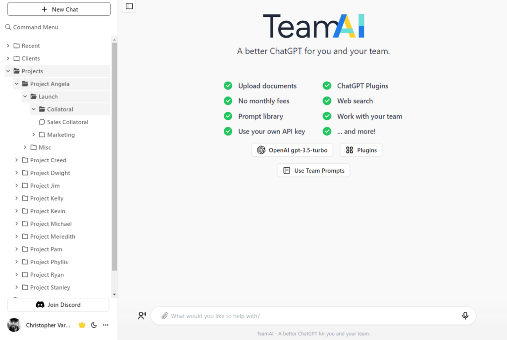
Task: Click the Project Jim folder icon
Action: point(25,186)
